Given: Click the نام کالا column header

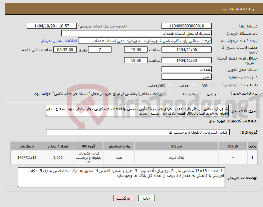Looking at the screenshot, I should [176, 146].
